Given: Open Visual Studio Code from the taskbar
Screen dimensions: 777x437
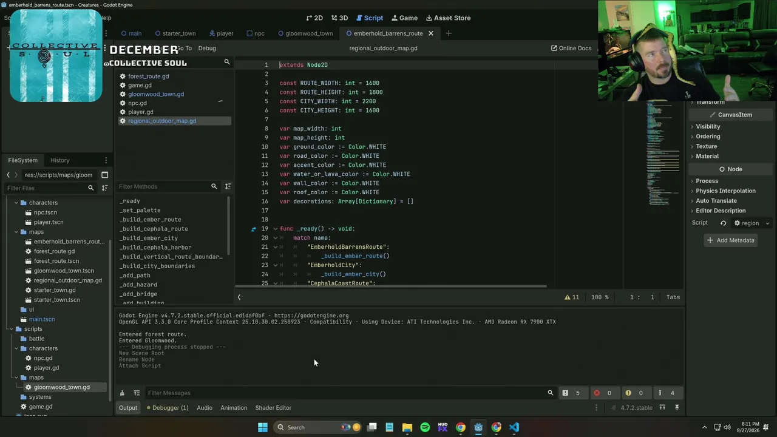Looking at the screenshot, I should click(514, 427).
